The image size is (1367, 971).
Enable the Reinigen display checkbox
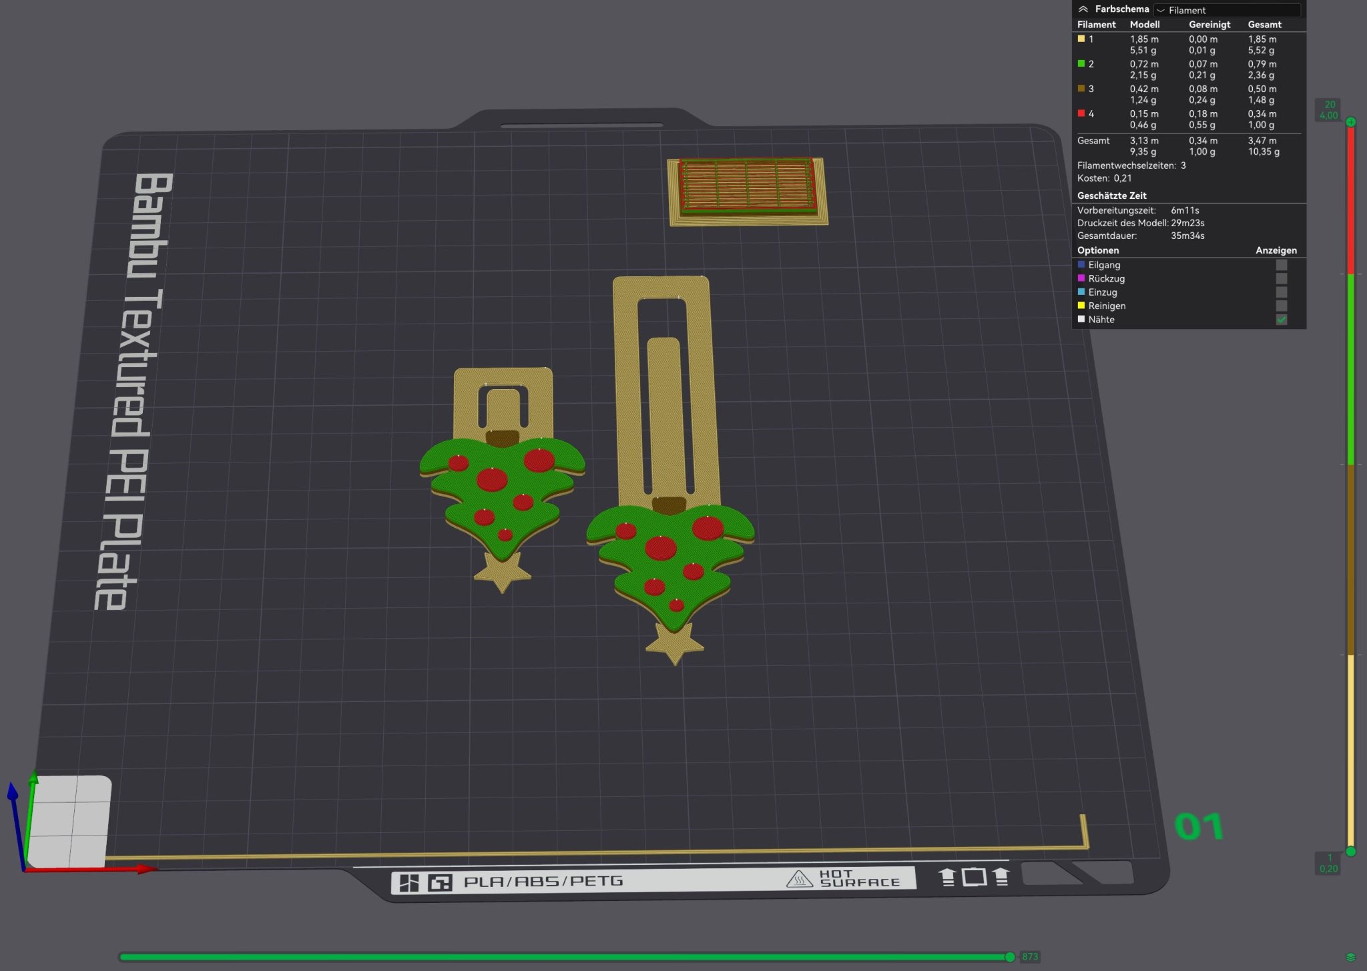click(1281, 306)
